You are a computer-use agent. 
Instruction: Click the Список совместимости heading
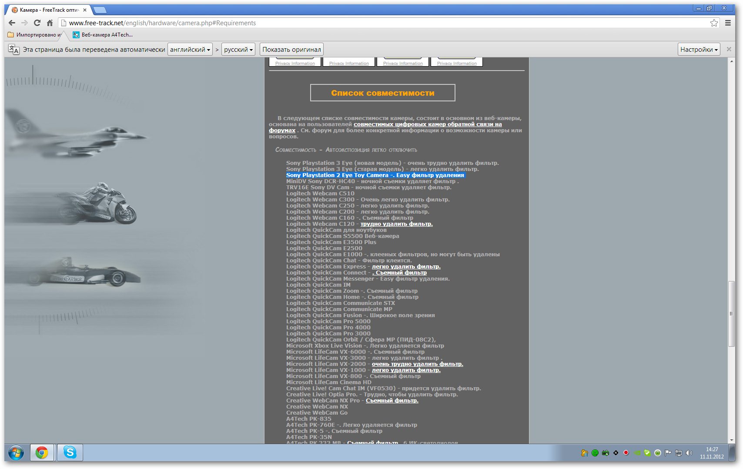coord(383,93)
